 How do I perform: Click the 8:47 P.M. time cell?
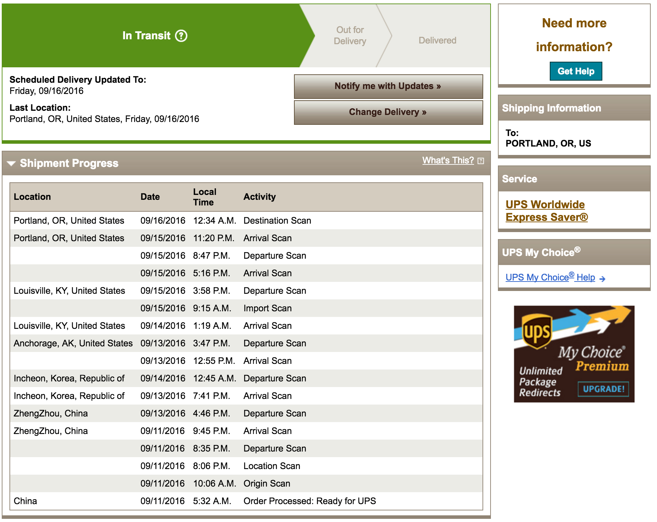point(212,256)
